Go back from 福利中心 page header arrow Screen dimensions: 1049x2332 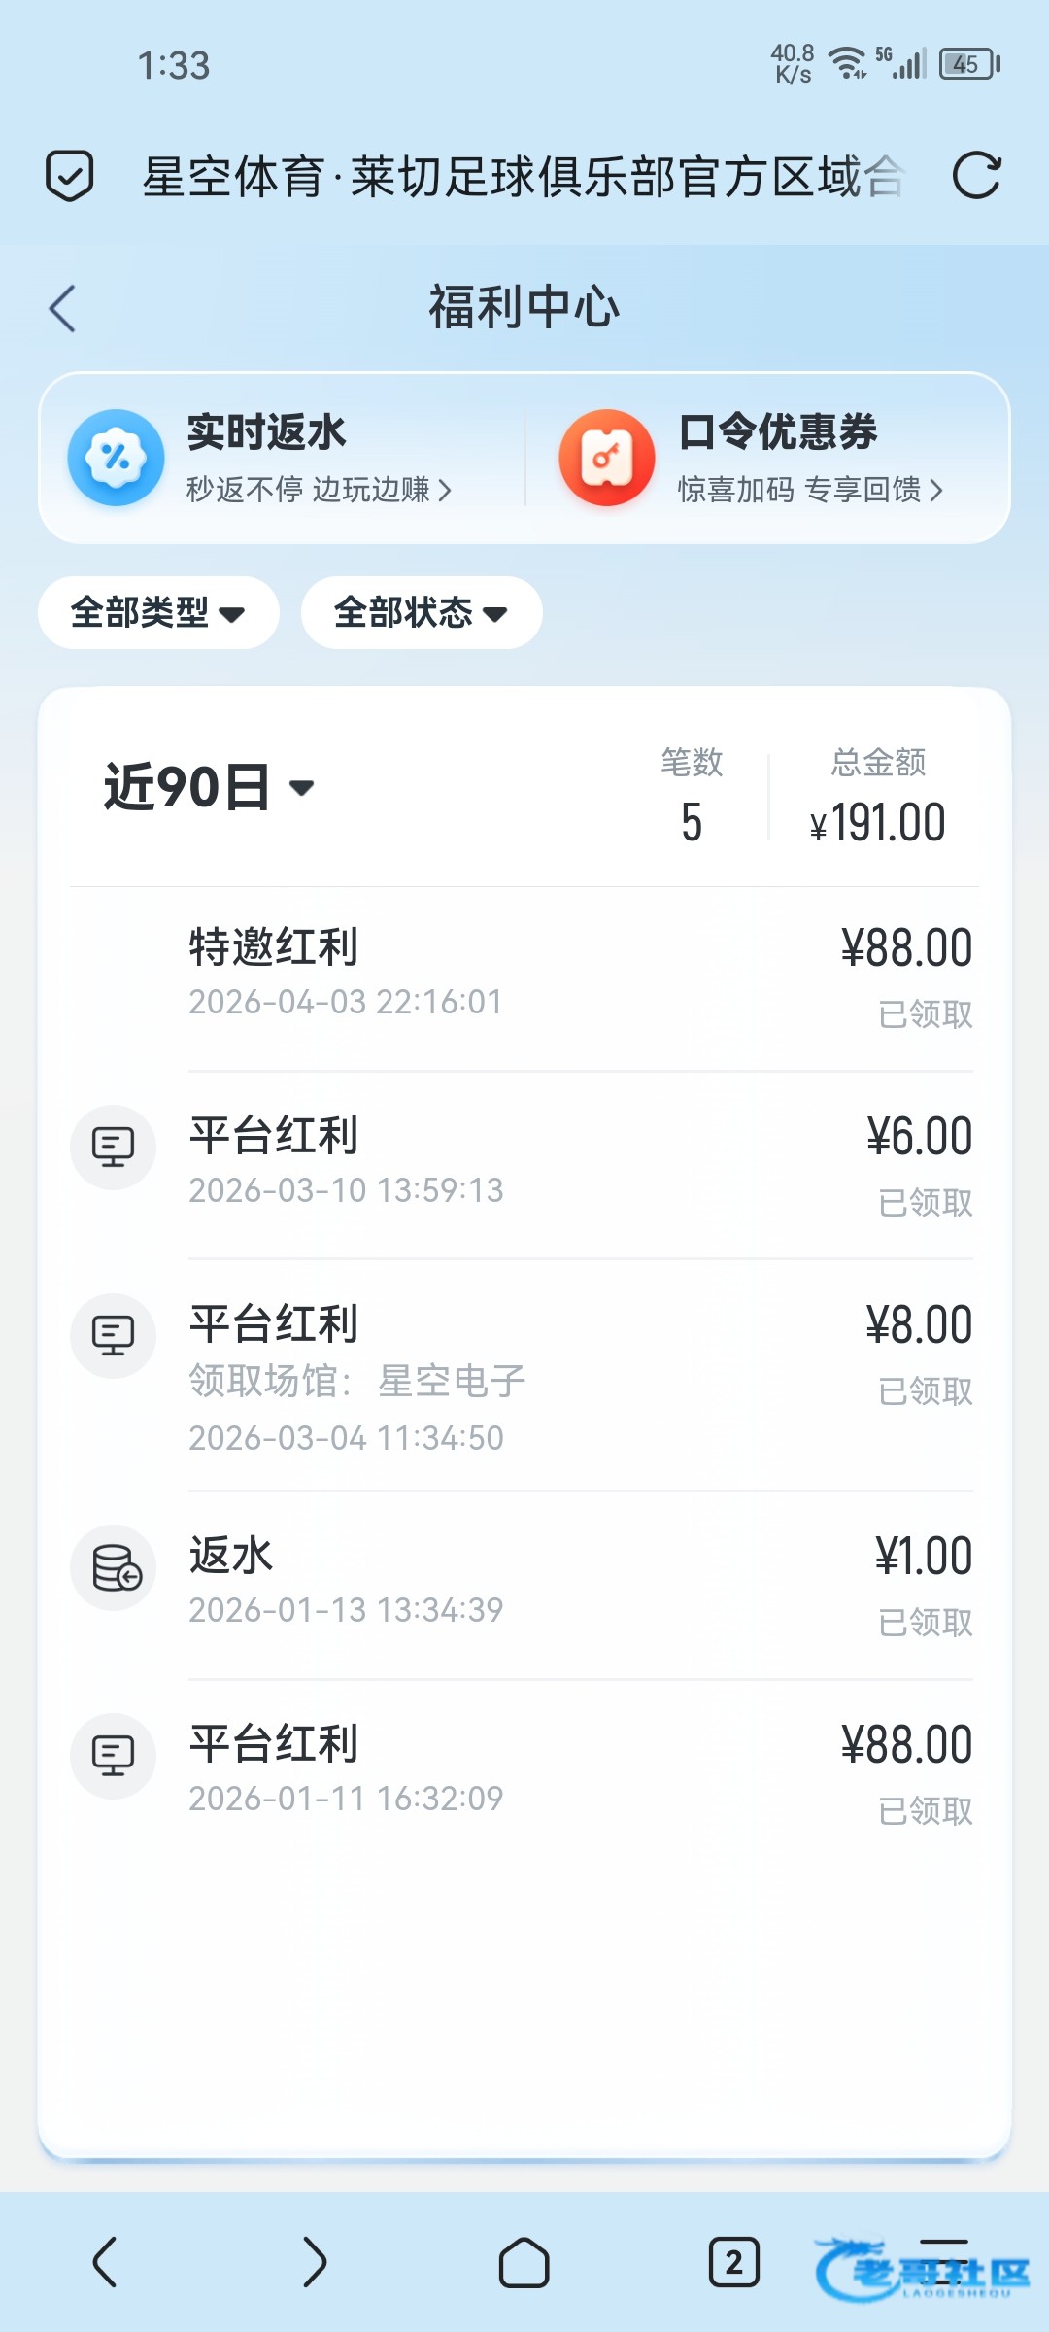pos(63,309)
